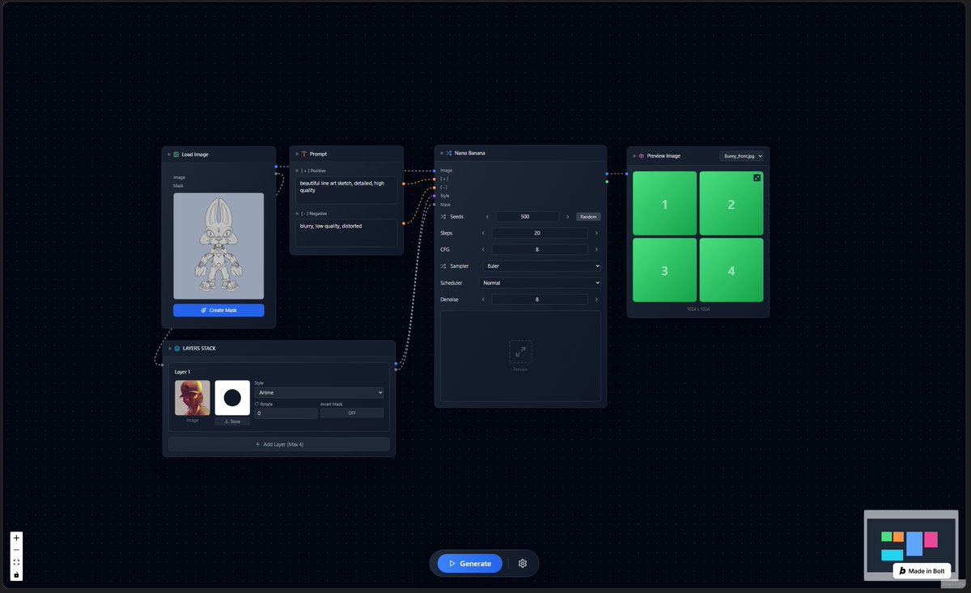This screenshot has width=971, height=593.
Task: Toggle the Positive prompt status dot
Action: click(297, 171)
